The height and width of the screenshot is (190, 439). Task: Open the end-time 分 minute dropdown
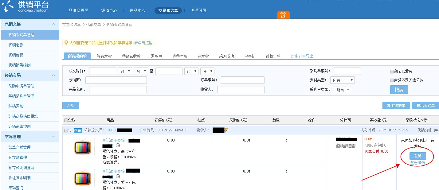click(x=207, y=71)
